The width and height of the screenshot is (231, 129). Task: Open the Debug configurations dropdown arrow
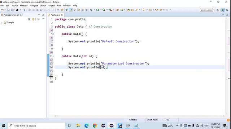[x=94, y=10]
